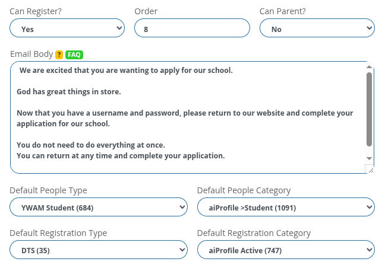This screenshot has height=268, width=382.
Task: Click the Email Body label text
Action: click(31, 54)
